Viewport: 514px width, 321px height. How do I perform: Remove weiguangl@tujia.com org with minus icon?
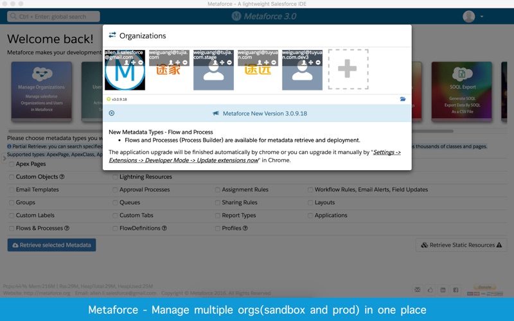[x=185, y=62]
